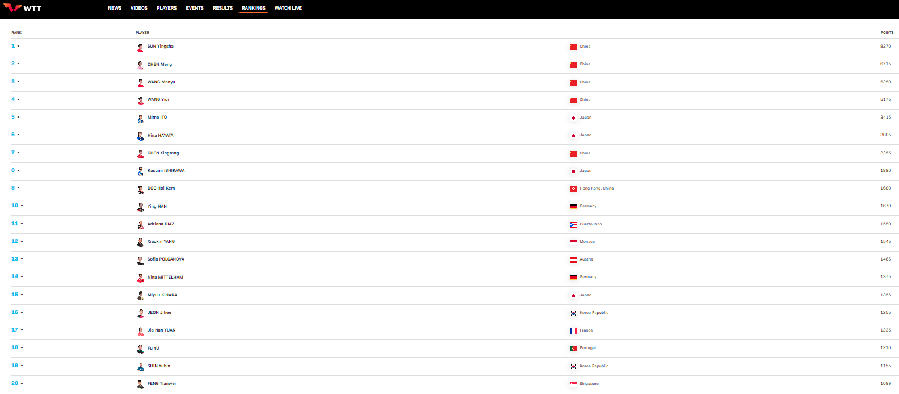The image size is (899, 394).
Task: Open Sofia POLCANOVA's player profile link
Action: click(166, 259)
